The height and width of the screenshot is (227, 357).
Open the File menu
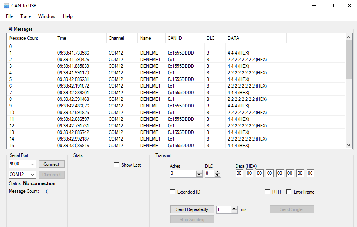tap(9, 16)
